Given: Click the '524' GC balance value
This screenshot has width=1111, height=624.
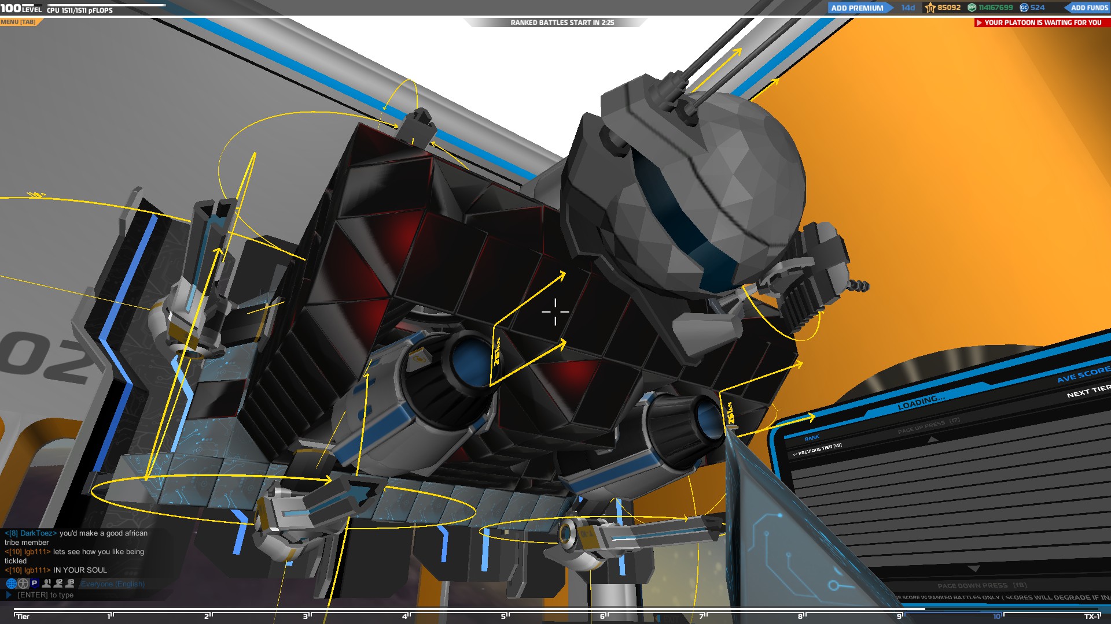Looking at the screenshot, I should 1038,8.
